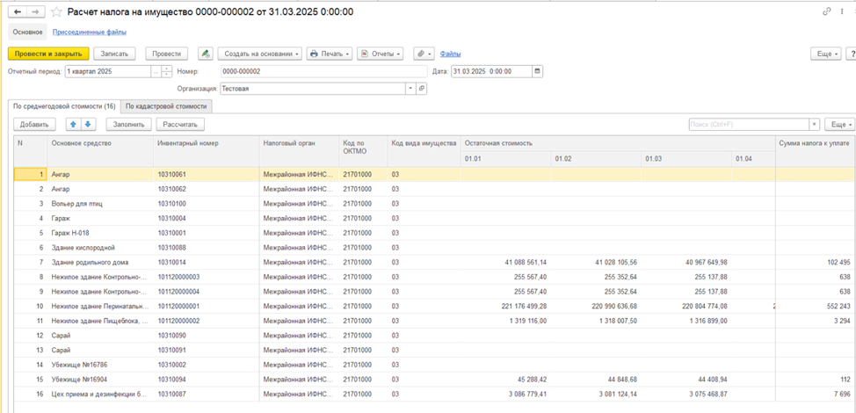Screen dimensions: 856x413
Task: Click the Добавить button
Action: (x=34, y=125)
